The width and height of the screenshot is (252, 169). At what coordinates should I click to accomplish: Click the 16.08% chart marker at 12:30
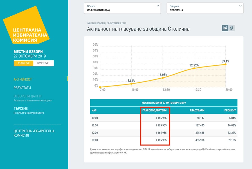(x=163, y=78)
